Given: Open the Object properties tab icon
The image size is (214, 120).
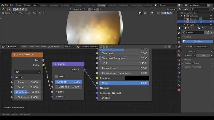Looking at the screenshot, I should coord(179,60).
